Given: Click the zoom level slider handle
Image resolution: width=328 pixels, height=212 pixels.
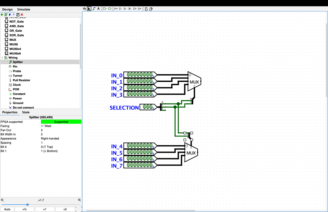Looking at the screenshot, I should click(x=28, y=205).
